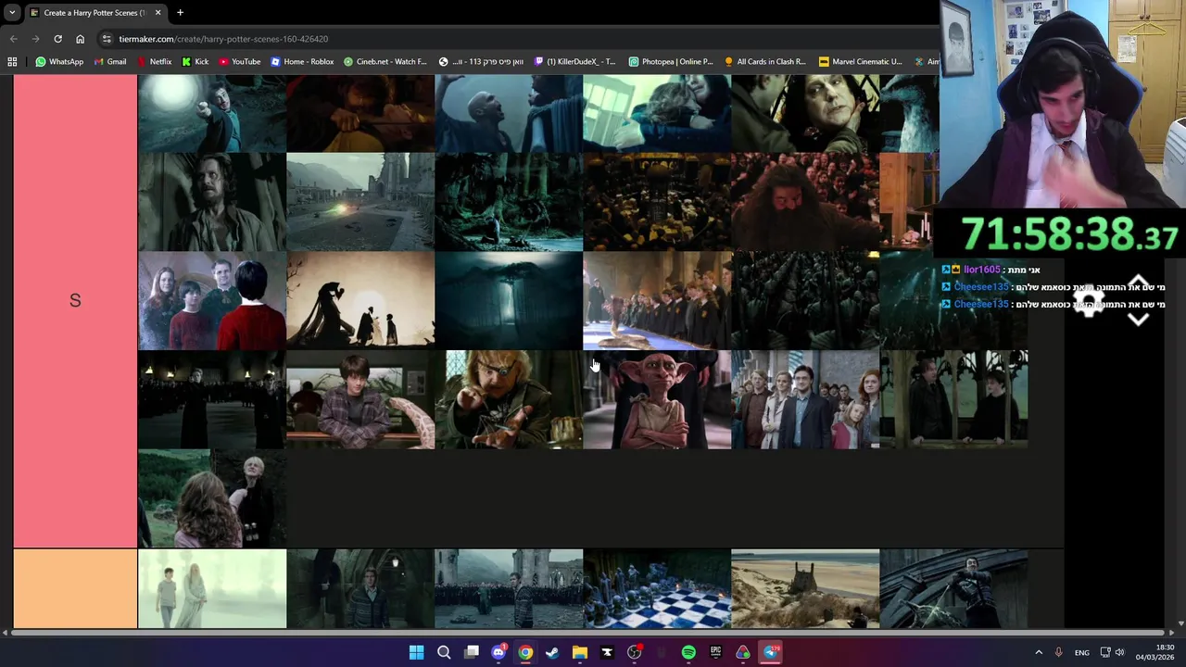Image resolution: width=1186 pixels, height=667 pixels.
Task: Open Windows taskbar search
Action: [x=444, y=652]
